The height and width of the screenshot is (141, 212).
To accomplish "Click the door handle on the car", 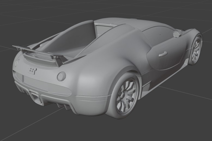I will click(x=163, y=54).
